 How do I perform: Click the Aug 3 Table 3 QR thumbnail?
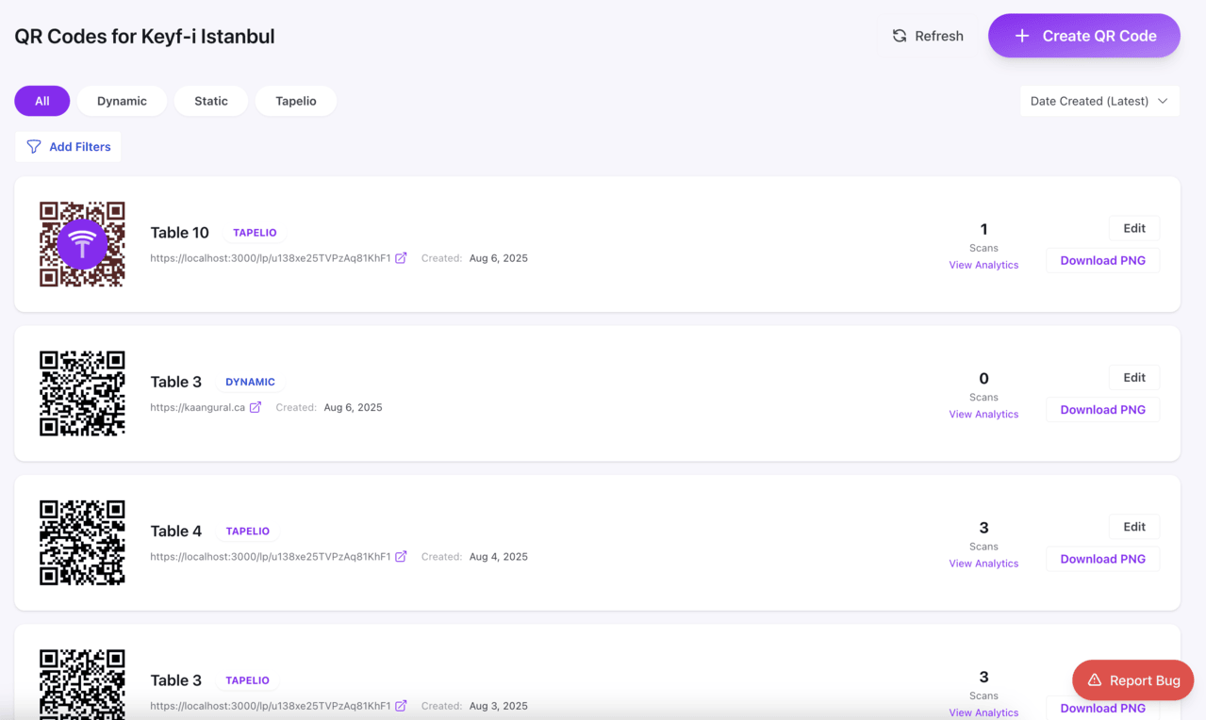(x=82, y=685)
